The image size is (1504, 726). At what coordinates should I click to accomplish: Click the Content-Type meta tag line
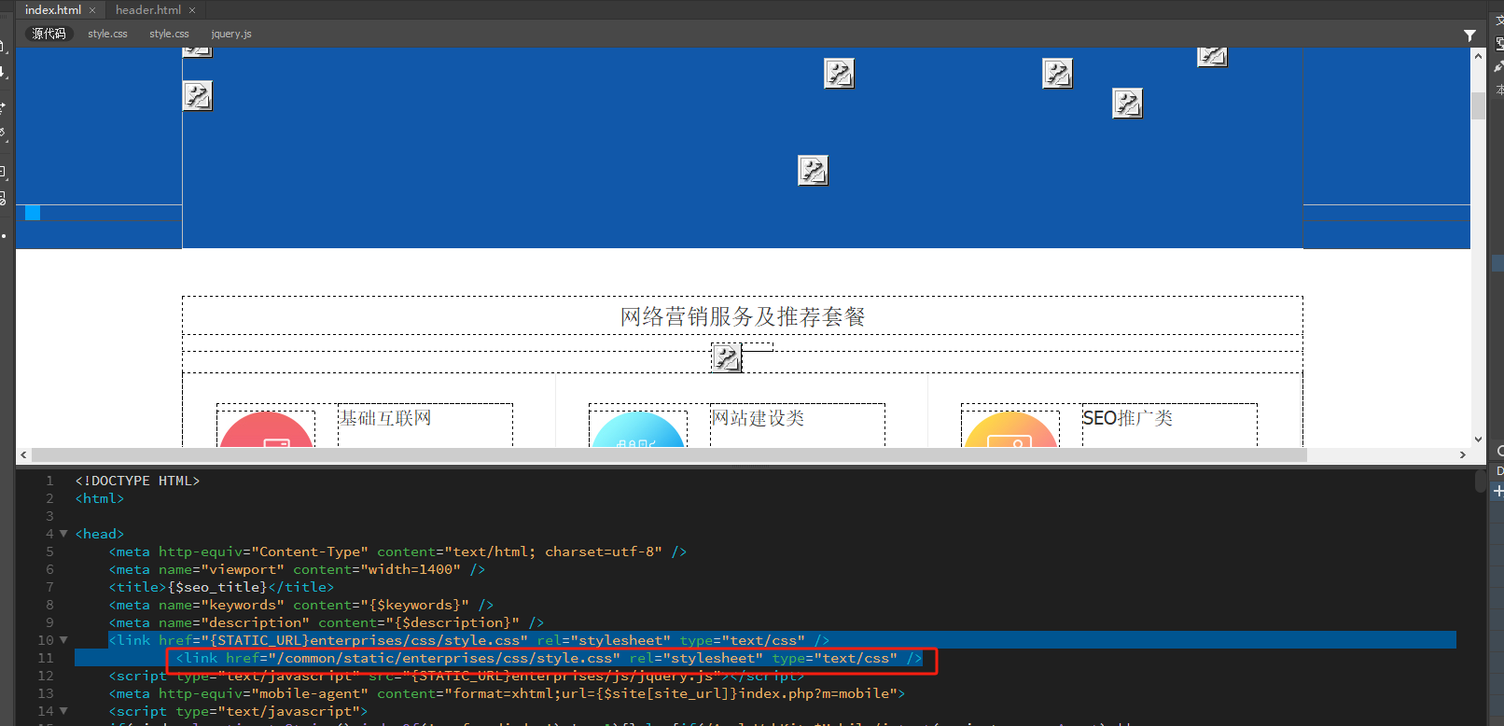click(x=397, y=551)
